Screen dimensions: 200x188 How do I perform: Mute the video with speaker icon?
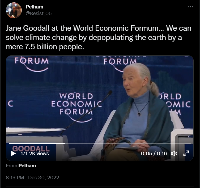tap(174, 153)
